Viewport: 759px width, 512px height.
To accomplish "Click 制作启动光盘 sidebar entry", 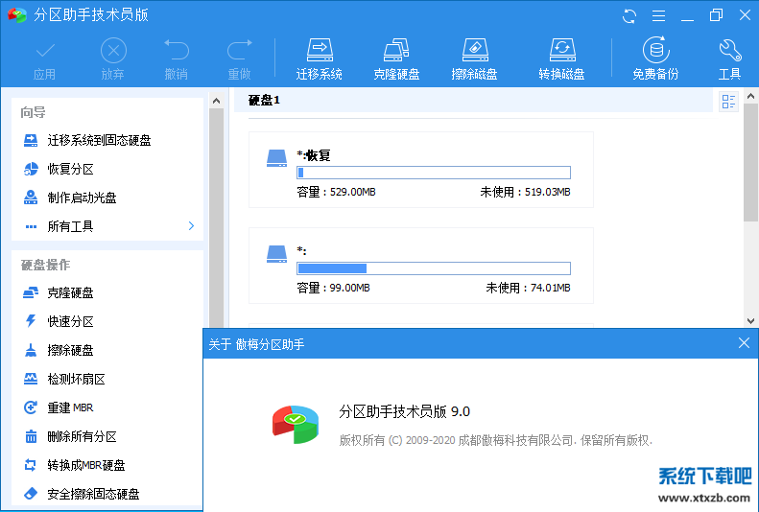I will (x=83, y=198).
